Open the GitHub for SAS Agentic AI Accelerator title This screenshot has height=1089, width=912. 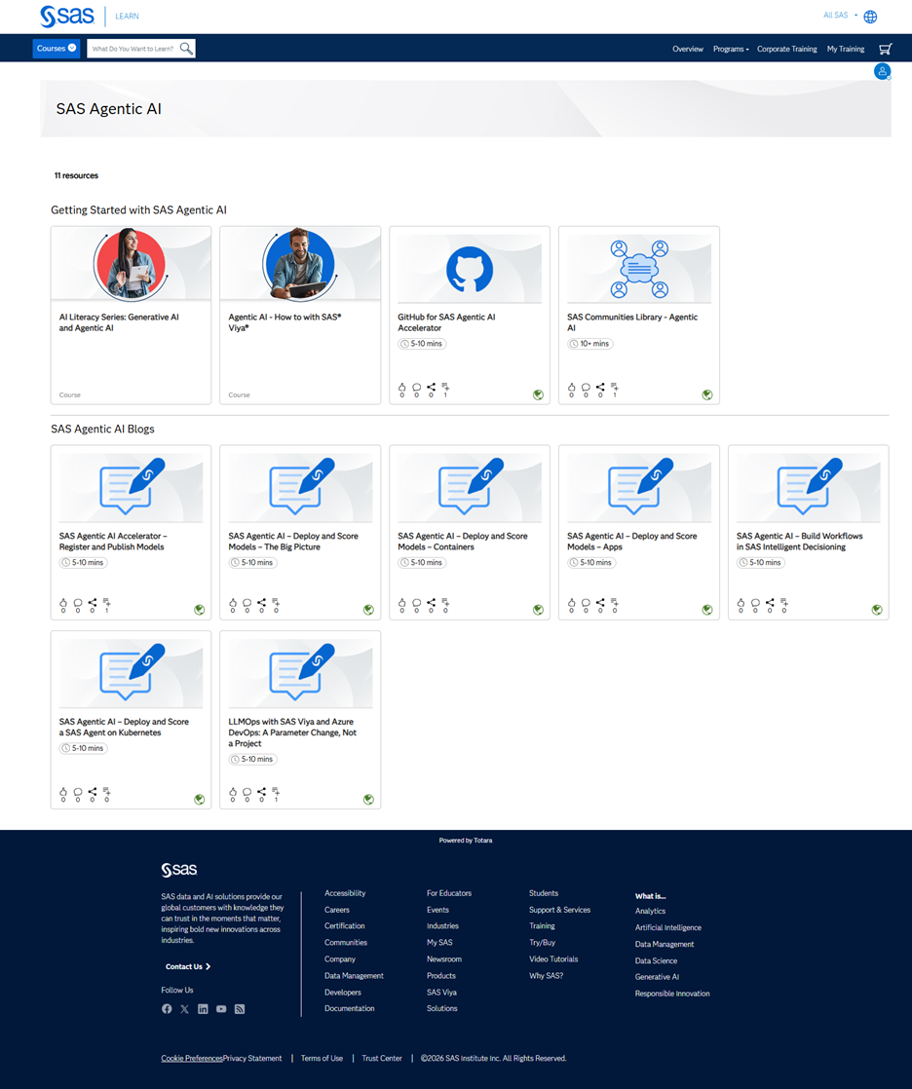(446, 322)
